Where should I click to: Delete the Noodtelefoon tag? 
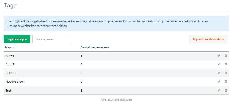(x=226, y=81)
